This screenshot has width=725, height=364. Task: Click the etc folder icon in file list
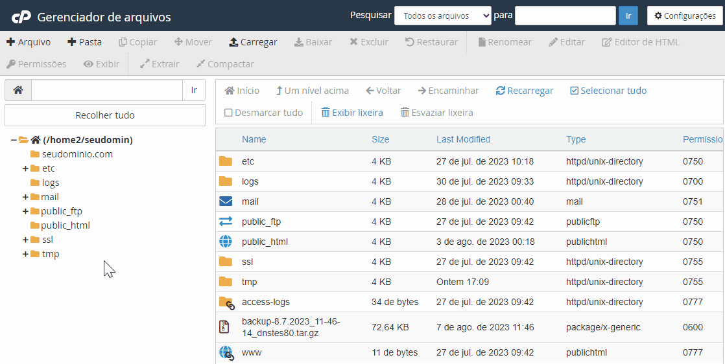tap(226, 161)
